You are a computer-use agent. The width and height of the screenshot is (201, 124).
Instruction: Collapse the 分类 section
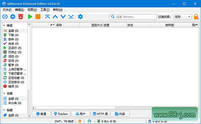[x=4, y=93]
